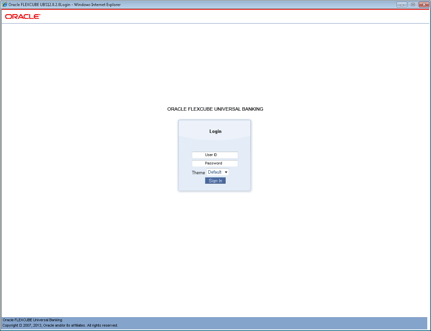Click the Internet Explorer icon in the title bar
The width and height of the screenshot is (431, 331).
(5, 5)
